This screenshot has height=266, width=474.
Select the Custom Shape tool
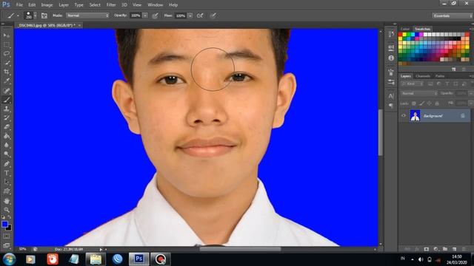7,191
